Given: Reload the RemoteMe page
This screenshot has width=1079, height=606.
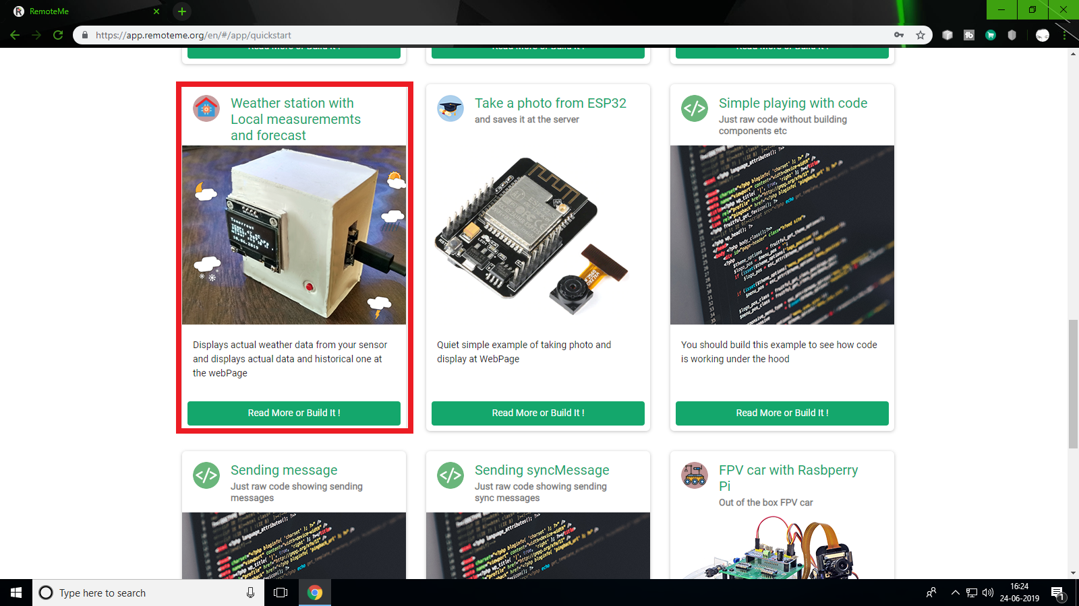Looking at the screenshot, I should [x=58, y=35].
